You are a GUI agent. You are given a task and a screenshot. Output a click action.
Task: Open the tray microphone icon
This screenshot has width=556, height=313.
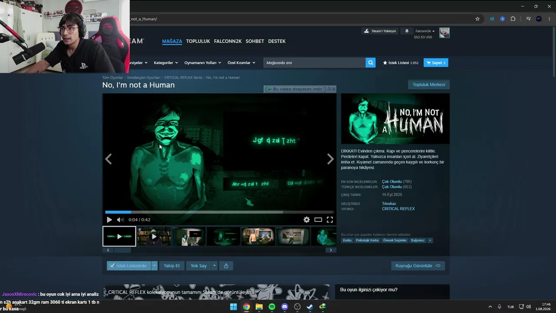pos(500,306)
